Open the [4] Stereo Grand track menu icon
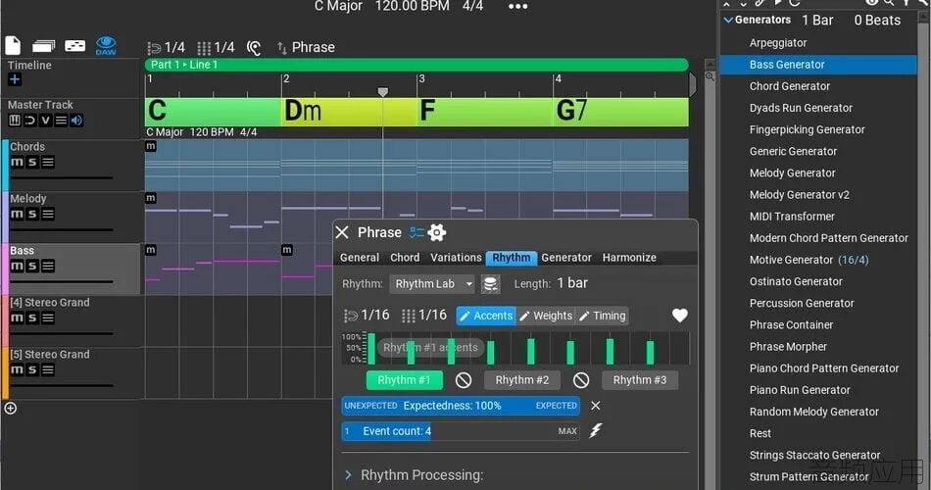Viewport: 931px width, 490px height. [x=48, y=318]
